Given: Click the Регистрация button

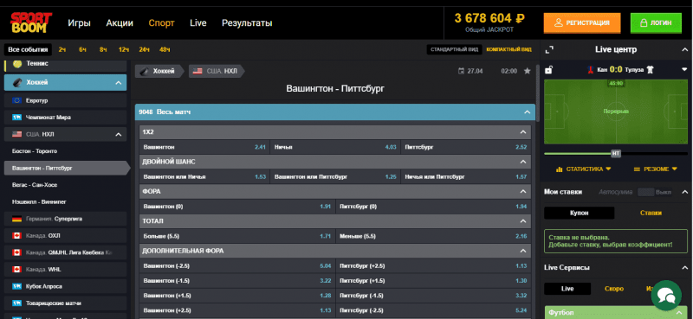Looking at the screenshot, I should 581,23.
